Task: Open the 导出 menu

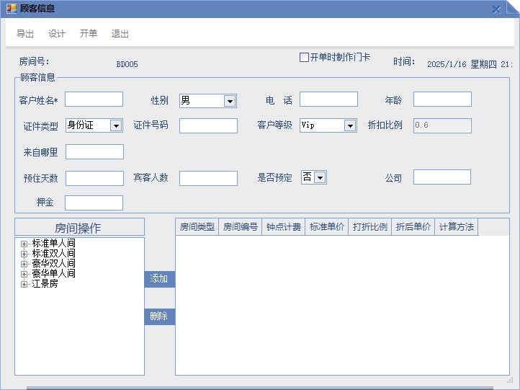Action: point(25,34)
